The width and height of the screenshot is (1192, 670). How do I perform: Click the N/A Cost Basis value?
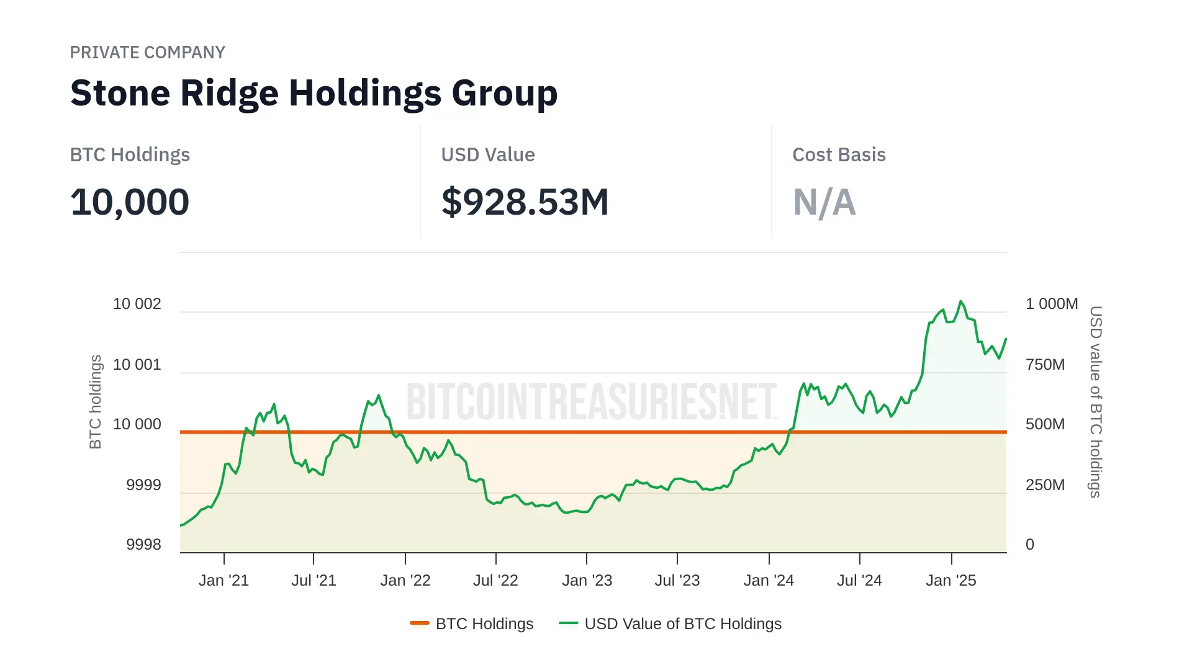(x=824, y=202)
